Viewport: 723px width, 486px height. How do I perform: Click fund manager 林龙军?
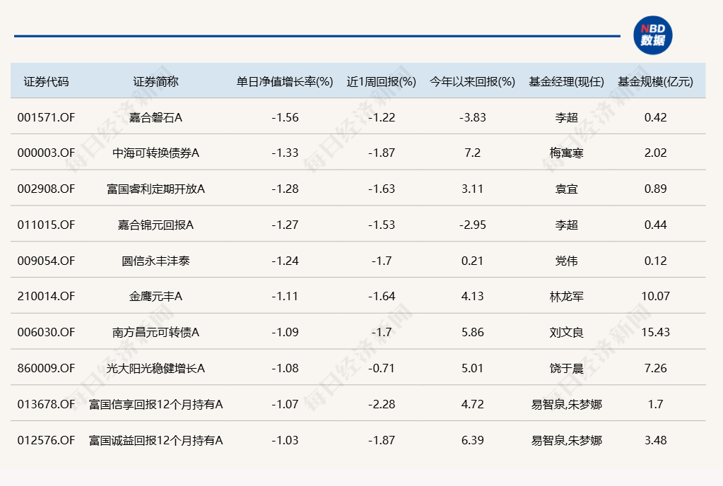pos(566,296)
